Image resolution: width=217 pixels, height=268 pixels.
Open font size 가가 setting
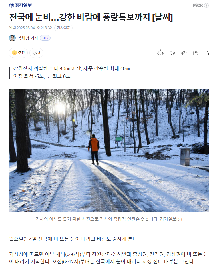tap(184, 53)
